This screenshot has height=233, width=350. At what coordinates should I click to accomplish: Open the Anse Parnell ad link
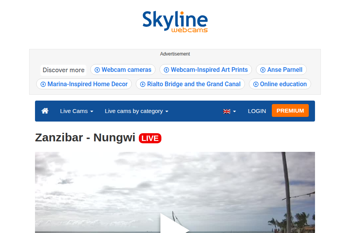click(281, 70)
